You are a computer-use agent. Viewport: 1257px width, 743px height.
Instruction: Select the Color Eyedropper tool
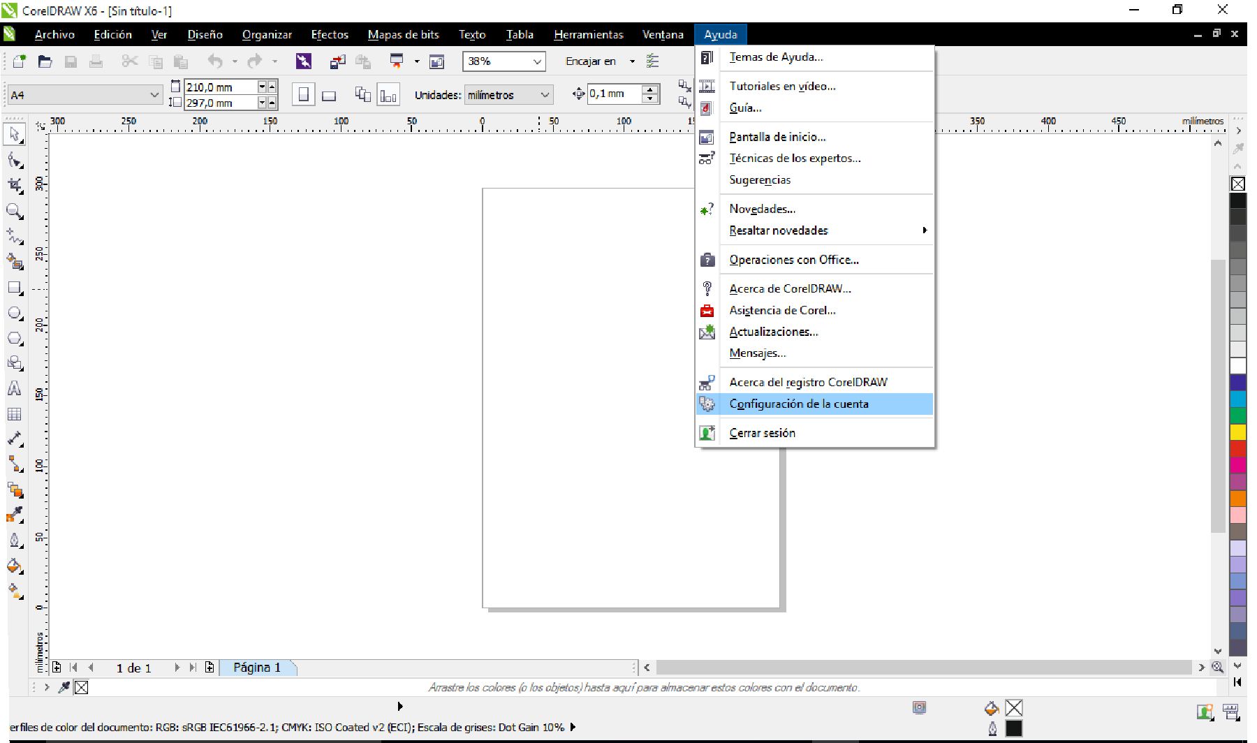tap(15, 515)
